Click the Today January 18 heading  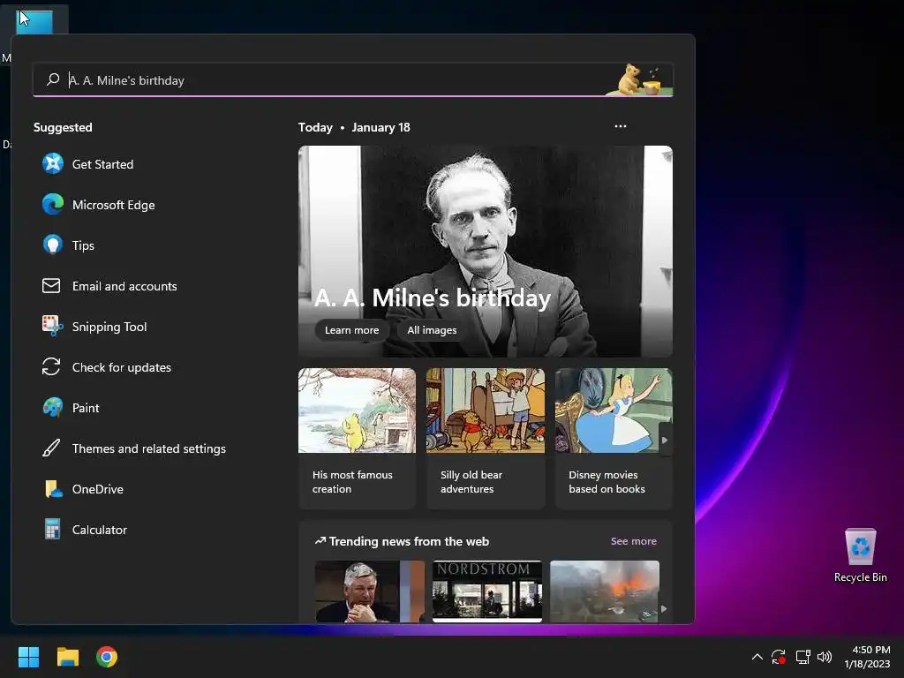[354, 127]
